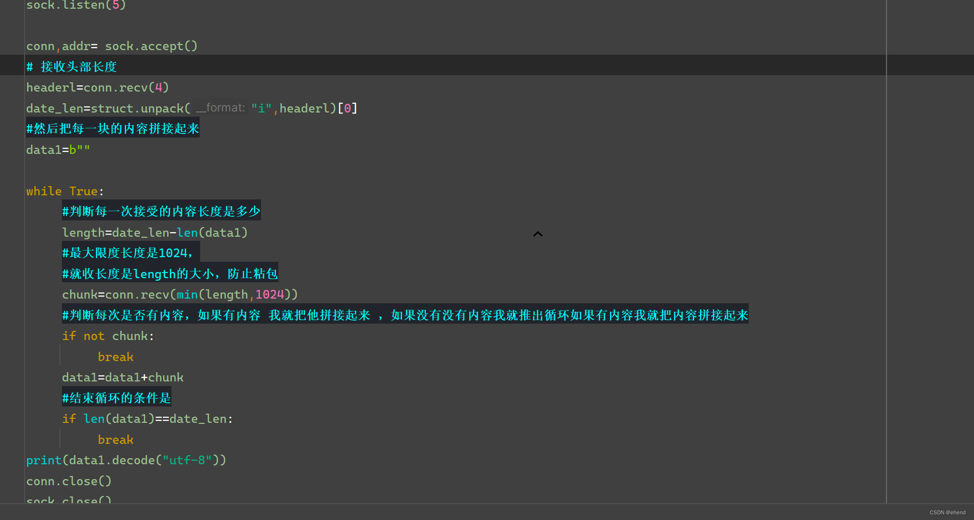974x520 pixels.
Task: Select the conn.recv(4) expression
Action: 127,87
